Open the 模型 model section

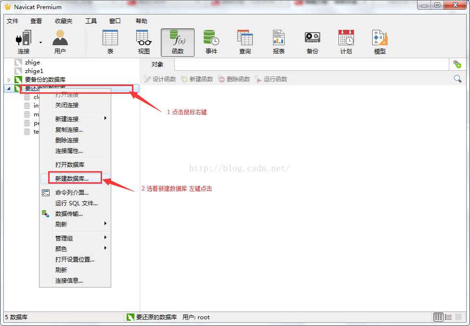380,42
